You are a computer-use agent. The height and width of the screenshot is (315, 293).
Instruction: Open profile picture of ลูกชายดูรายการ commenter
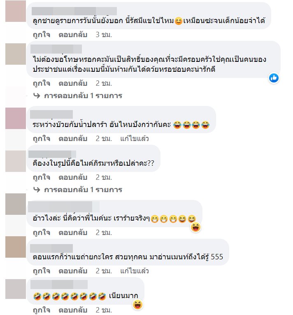16,11
